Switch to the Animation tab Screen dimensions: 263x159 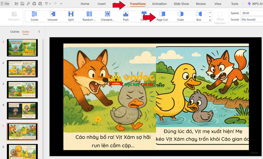(x=159, y=4)
